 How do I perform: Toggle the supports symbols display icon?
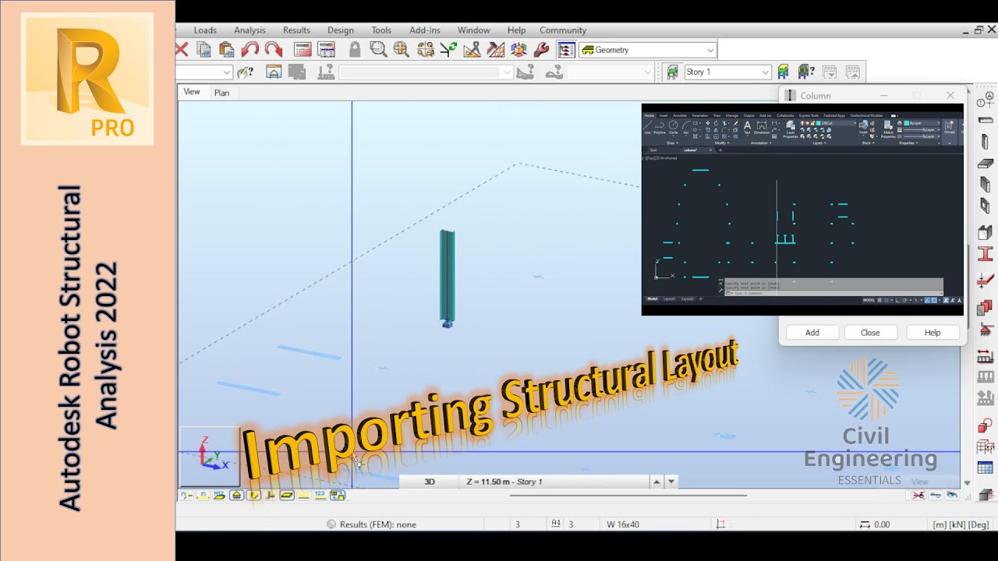(237, 495)
